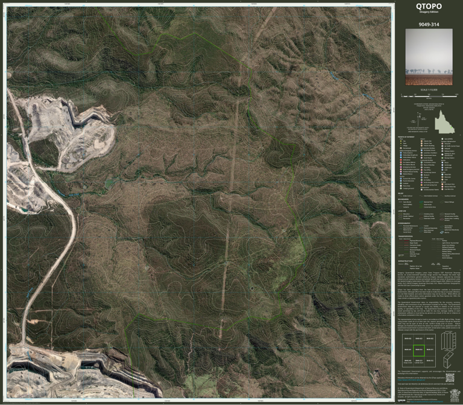The width and height of the screenshot is (463, 405).
Task: Click the Cemetery legend symbol
Action: (421, 168)
